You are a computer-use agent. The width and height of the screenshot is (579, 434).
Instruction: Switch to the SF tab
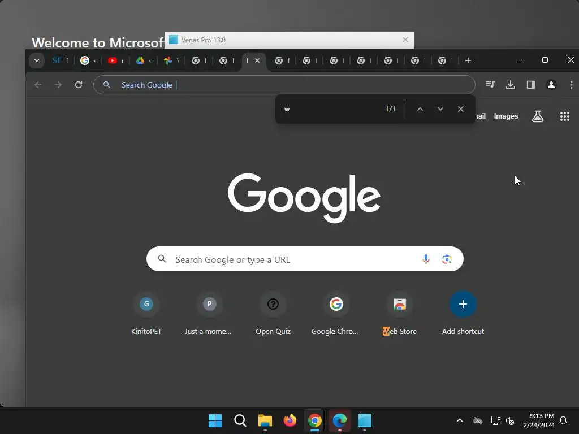tap(60, 60)
